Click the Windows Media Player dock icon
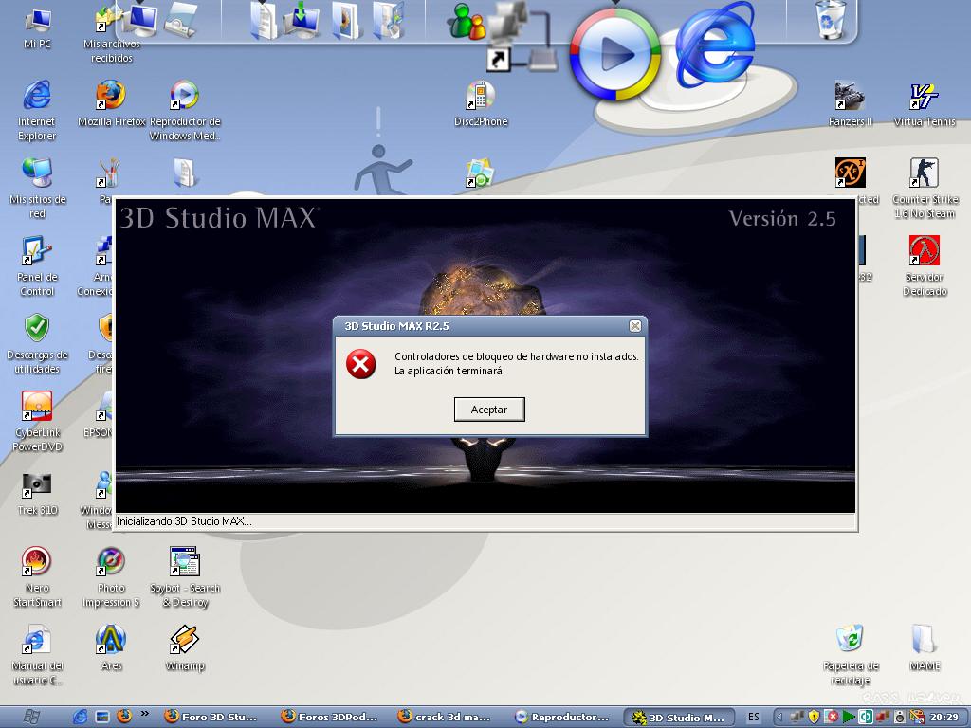The image size is (971, 728). point(614,54)
